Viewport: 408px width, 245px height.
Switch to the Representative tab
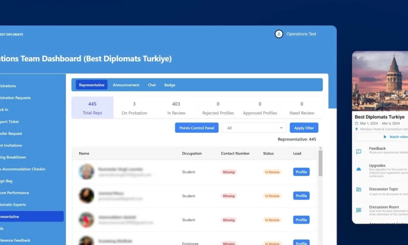tap(92, 85)
